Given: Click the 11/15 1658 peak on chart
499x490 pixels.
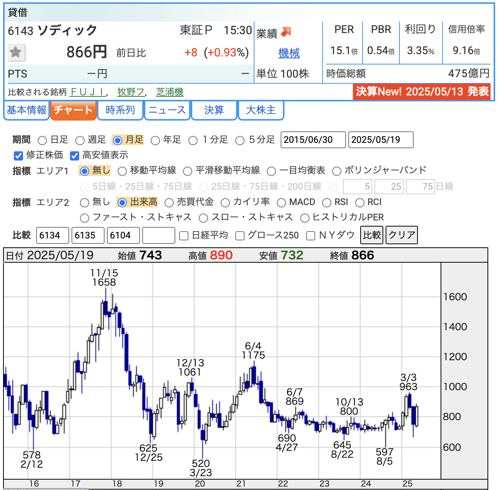Looking at the screenshot, I should click(x=104, y=278).
